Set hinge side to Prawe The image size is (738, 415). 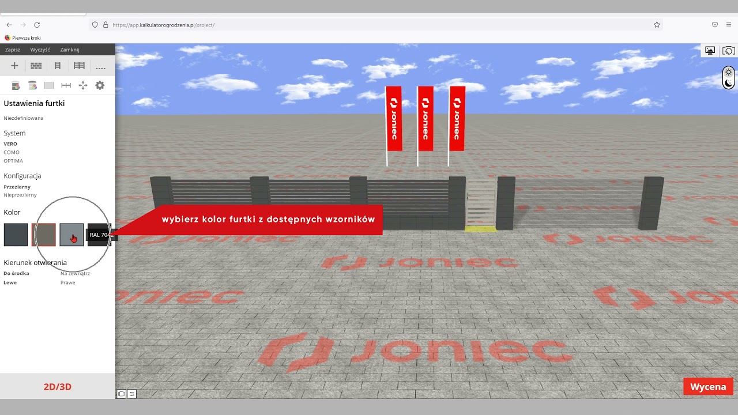click(68, 282)
